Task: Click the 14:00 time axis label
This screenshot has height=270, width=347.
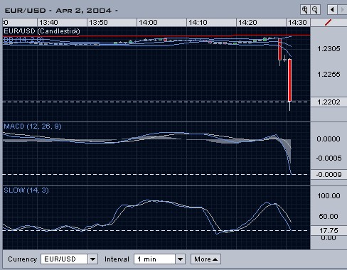Action: pos(148,23)
